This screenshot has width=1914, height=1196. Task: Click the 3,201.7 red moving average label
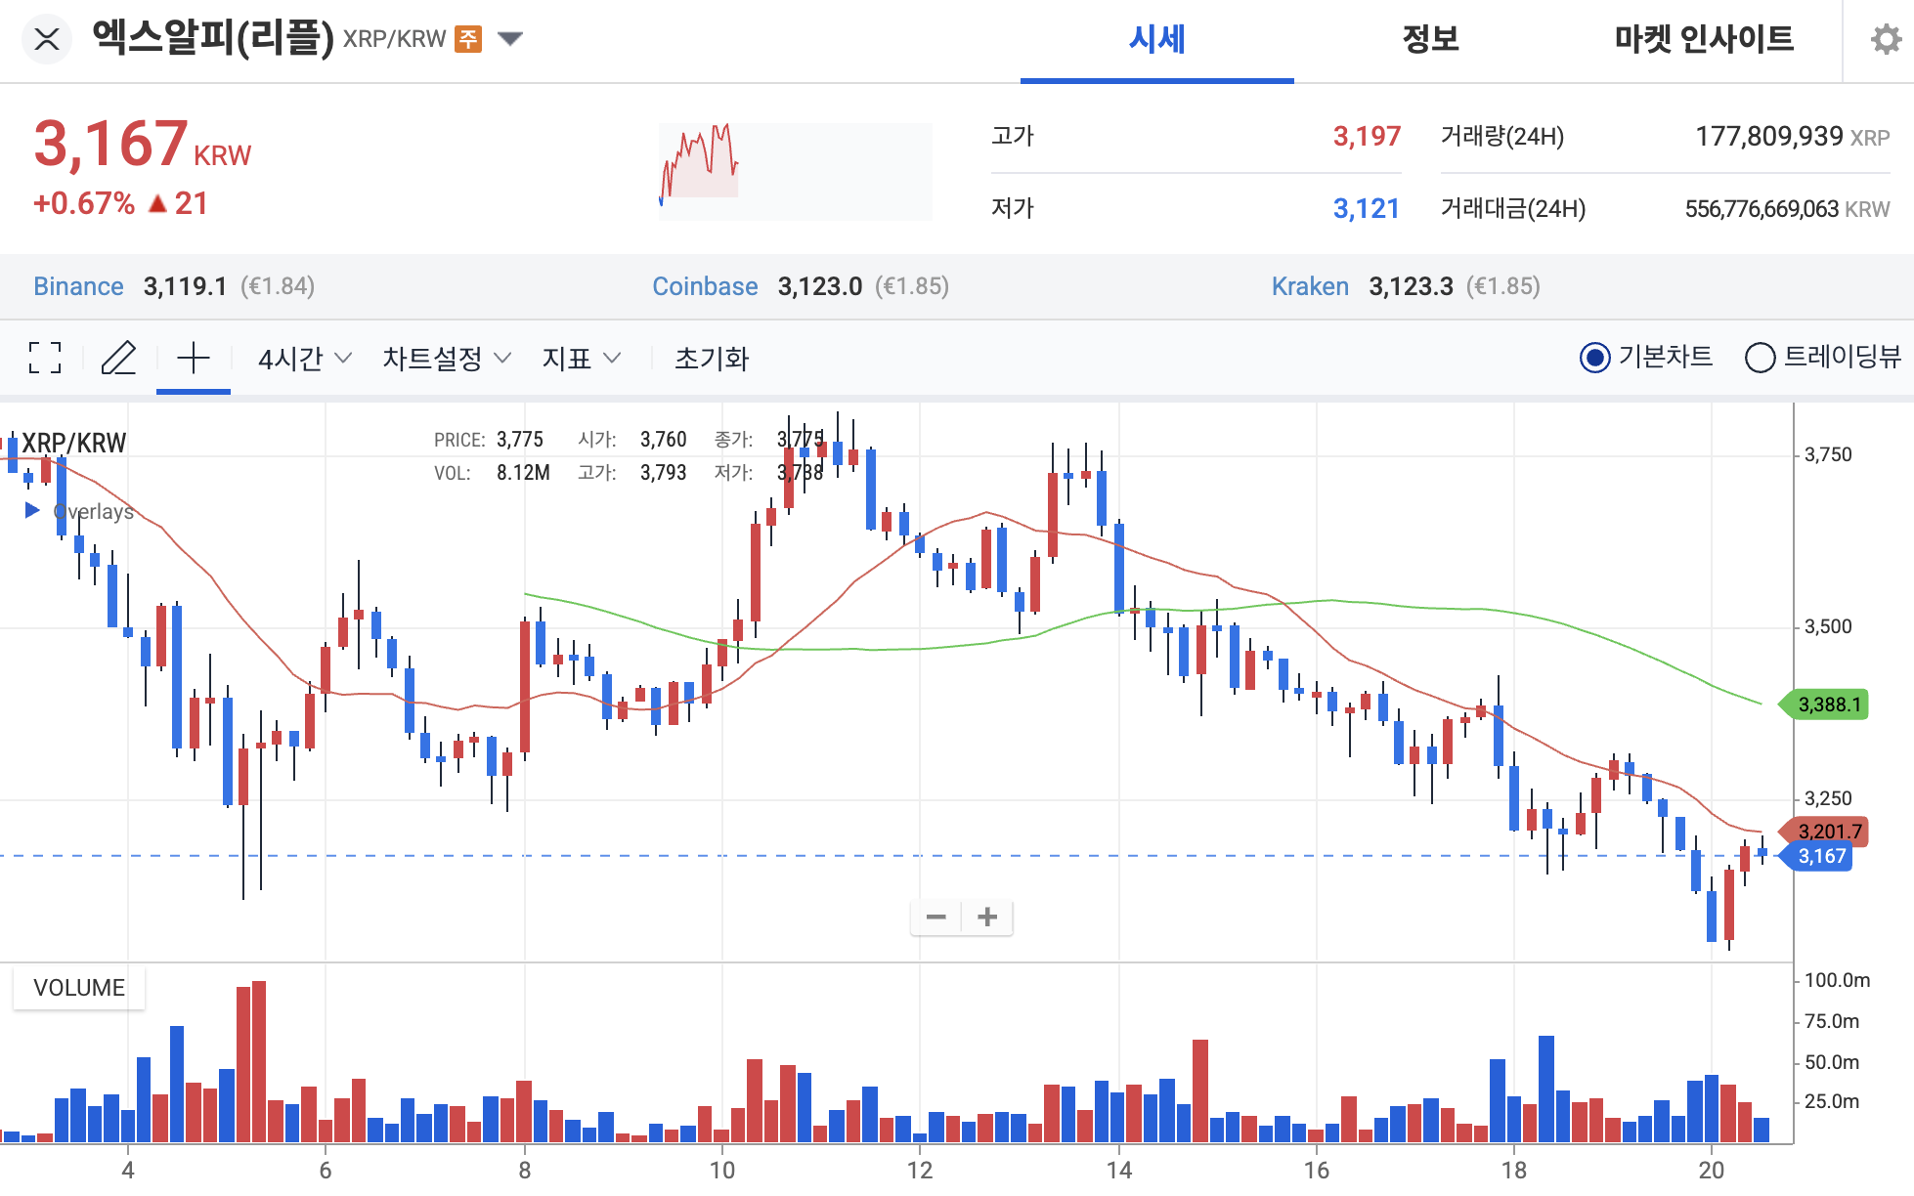tap(1824, 832)
